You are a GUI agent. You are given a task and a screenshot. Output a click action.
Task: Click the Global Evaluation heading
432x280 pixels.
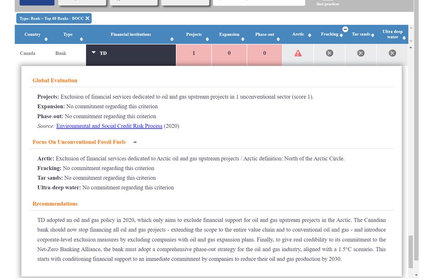[x=55, y=81]
